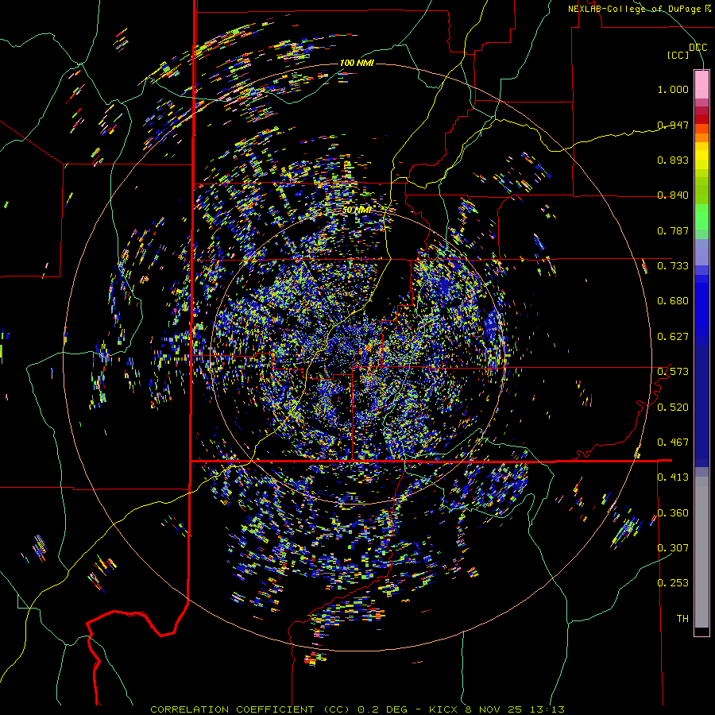The image size is (715, 715).
Task: Select the 0.947 color scale value
Action: coord(673,125)
